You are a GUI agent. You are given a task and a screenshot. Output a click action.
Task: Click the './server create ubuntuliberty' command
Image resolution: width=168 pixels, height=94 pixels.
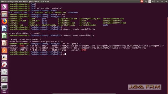tap(79, 29)
